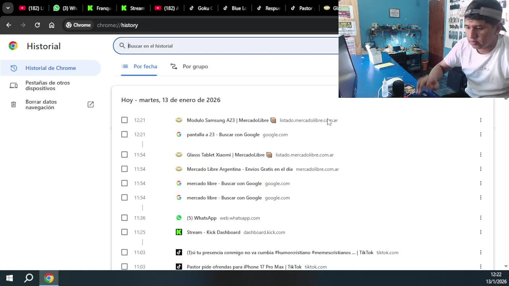Open more actions for pantalla a 23

pos(480,134)
